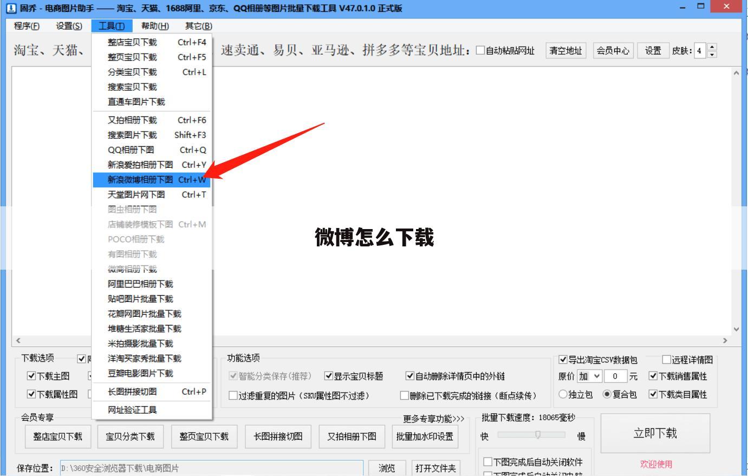Open the 设置(S) menu

tap(69, 26)
